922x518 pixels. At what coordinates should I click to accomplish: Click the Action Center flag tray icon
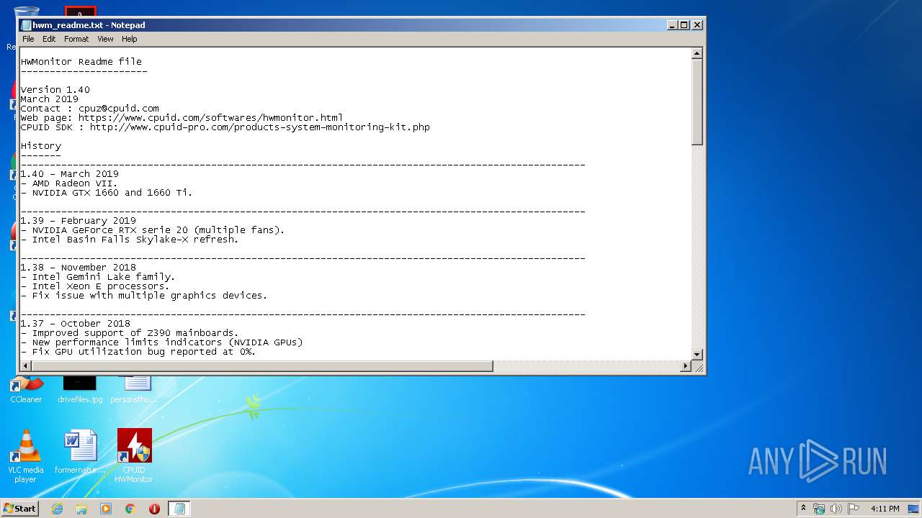click(854, 509)
